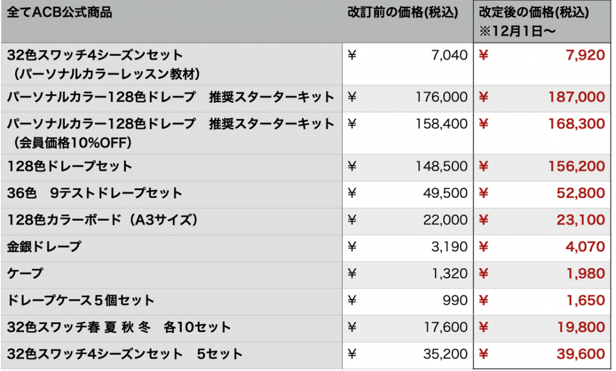Click the 改定後の価格(税込) header cell
Image resolution: width=616 pixels, height=371 pixels.
click(534, 13)
